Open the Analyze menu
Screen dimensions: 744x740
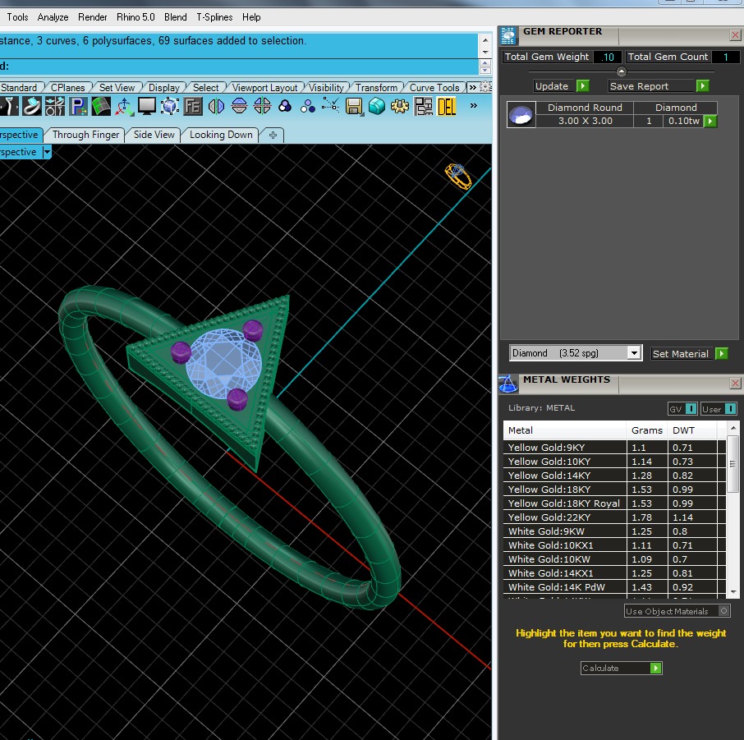pos(53,17)
